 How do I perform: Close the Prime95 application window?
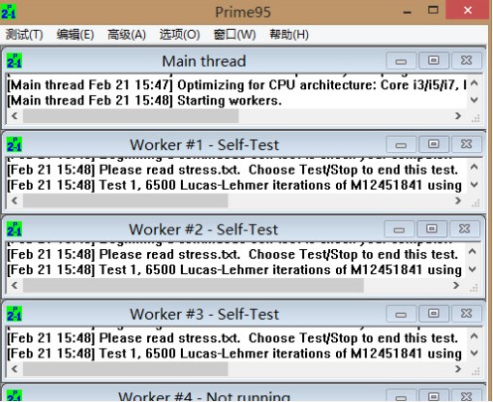point(467,10)
